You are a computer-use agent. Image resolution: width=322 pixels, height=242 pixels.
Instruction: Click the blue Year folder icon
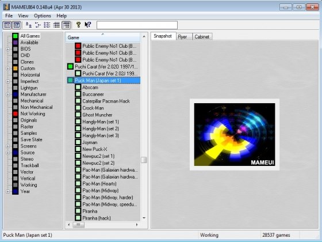pyautogui.click(x=16, y=191)
